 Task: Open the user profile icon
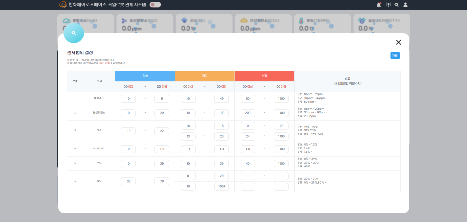click(406, 5)
